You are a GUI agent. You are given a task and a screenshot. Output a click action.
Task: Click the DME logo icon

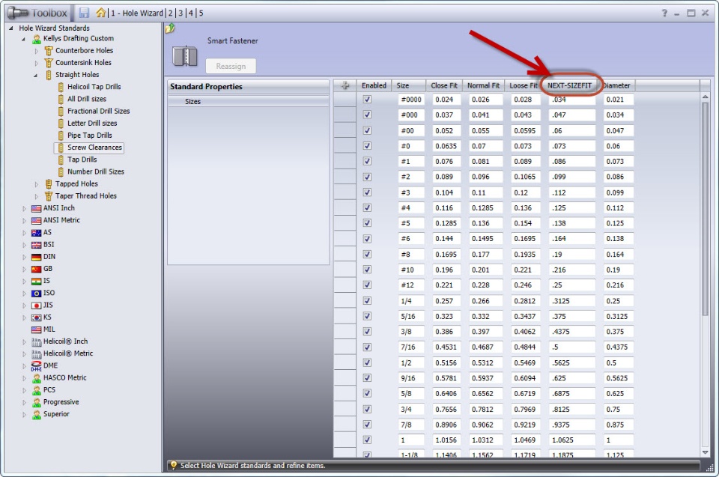(x=36, y=366)
